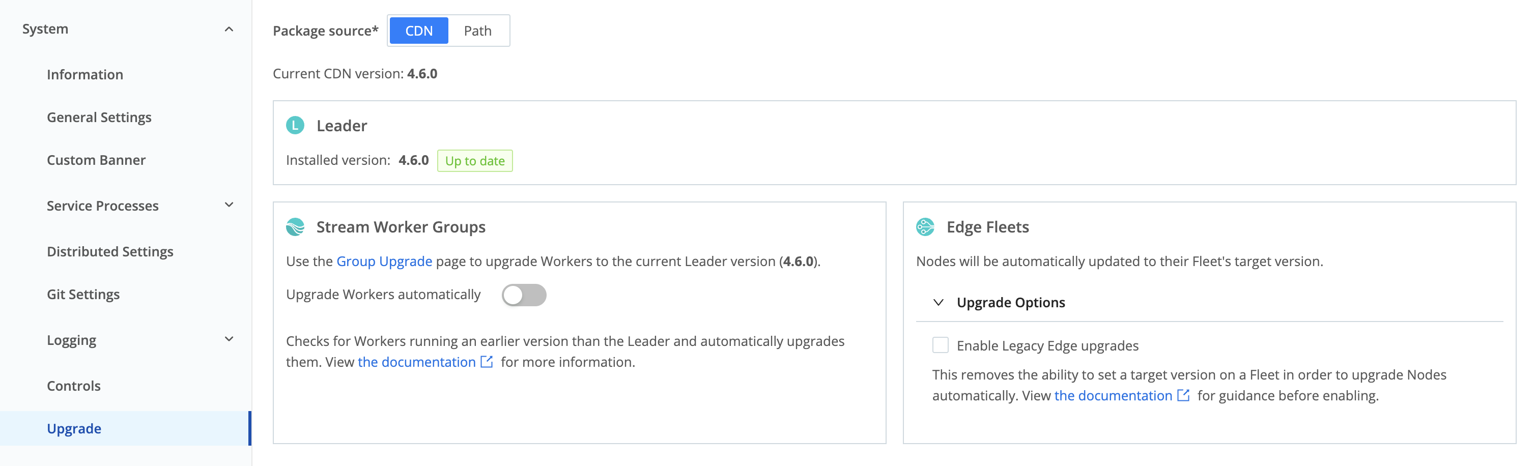This screenshot has width=1535, height=466.
Task: Select CDN package source
Action: point(418,31)
